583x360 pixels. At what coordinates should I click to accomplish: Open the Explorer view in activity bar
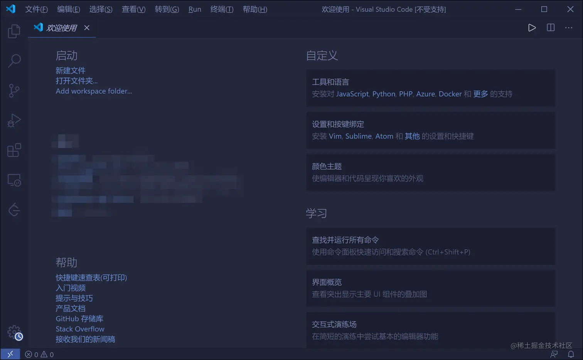coord(14,31)
